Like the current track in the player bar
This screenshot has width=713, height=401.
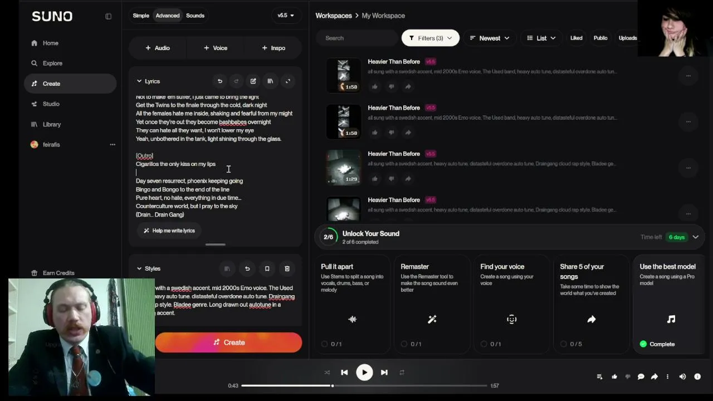[x=614, y=376]
